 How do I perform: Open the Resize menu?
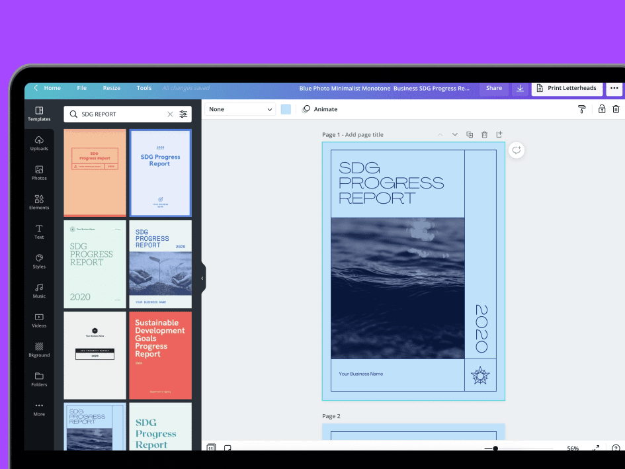pos(111,87)
